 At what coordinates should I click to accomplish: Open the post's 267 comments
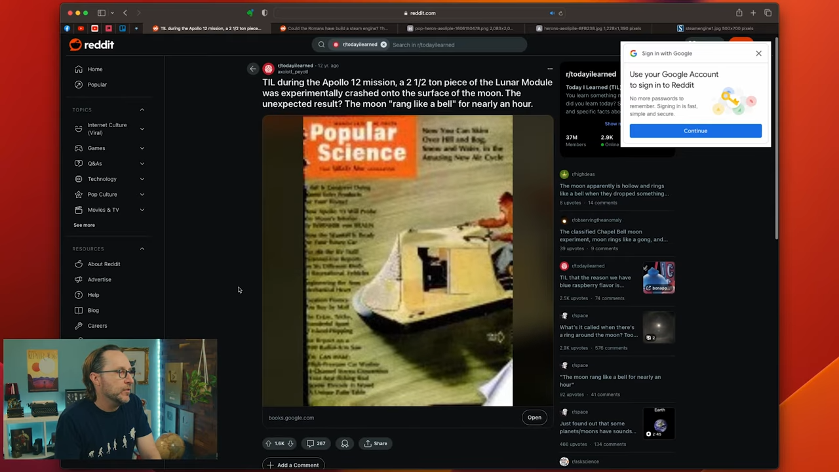pos(316,444)
